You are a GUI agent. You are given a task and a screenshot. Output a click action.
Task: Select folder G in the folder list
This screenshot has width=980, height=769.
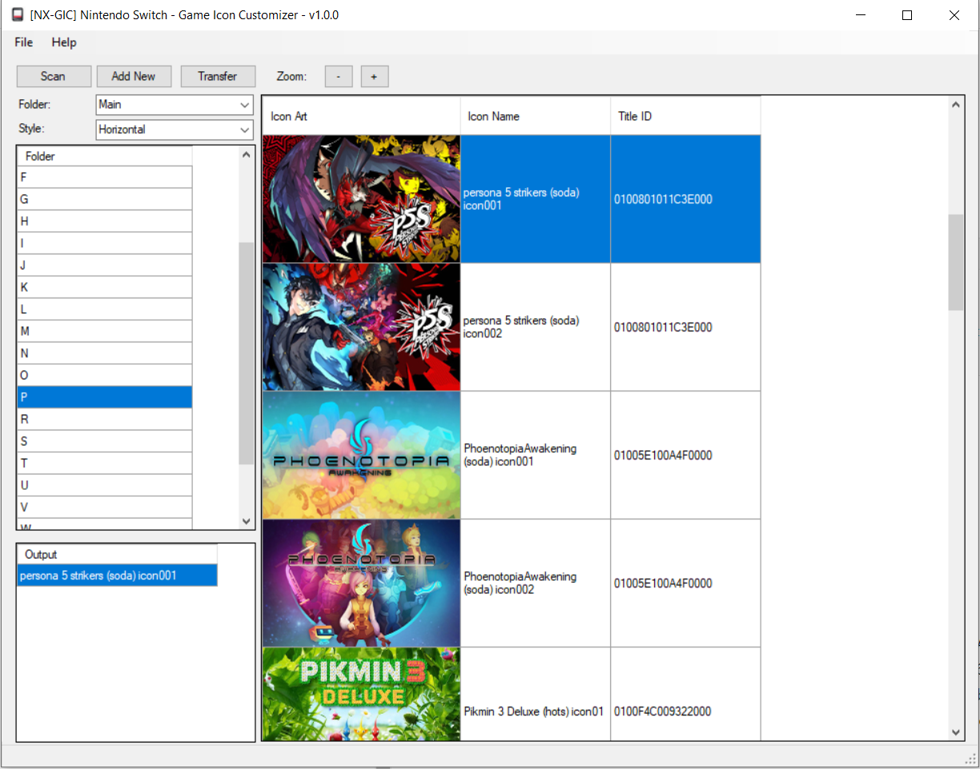pos(105,199)
